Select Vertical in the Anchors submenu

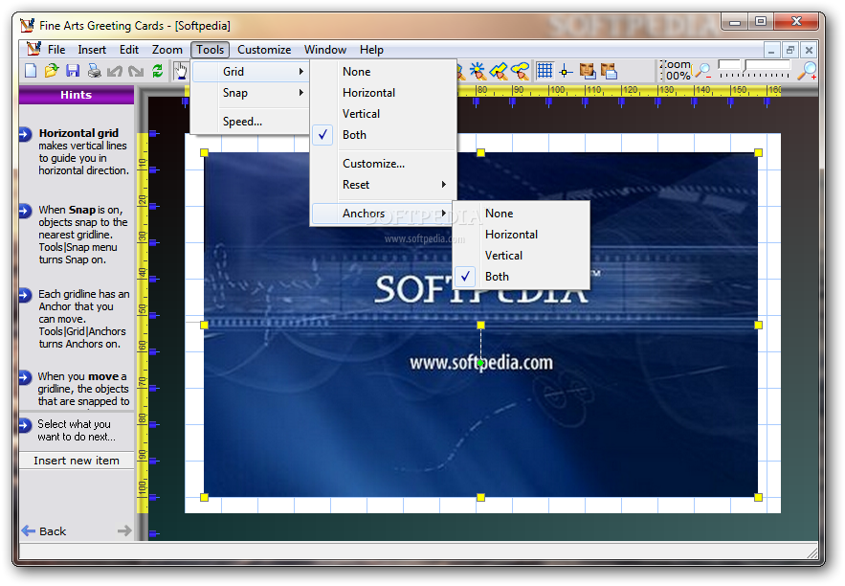522,256
